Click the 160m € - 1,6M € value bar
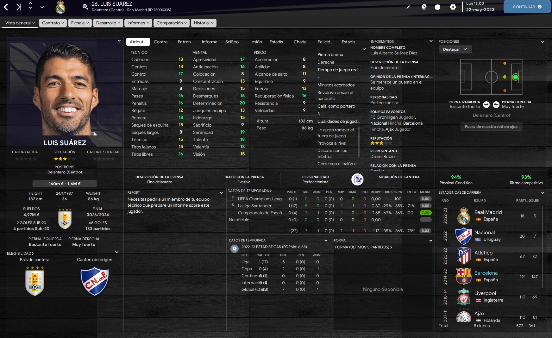The height and width of the screenshot is (338, 552). coord(65,184)
